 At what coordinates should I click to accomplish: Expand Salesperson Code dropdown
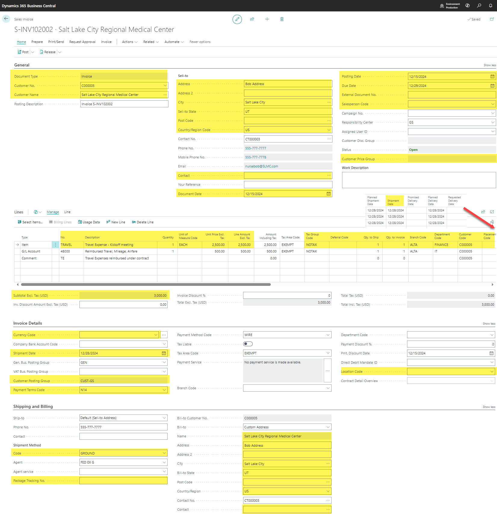coord(493,104)
